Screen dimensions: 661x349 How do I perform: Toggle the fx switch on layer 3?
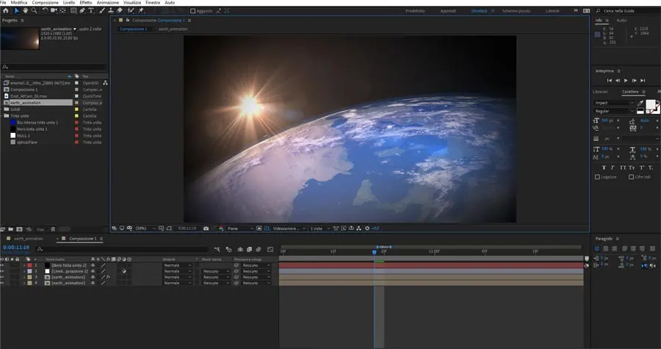point(109,277)
